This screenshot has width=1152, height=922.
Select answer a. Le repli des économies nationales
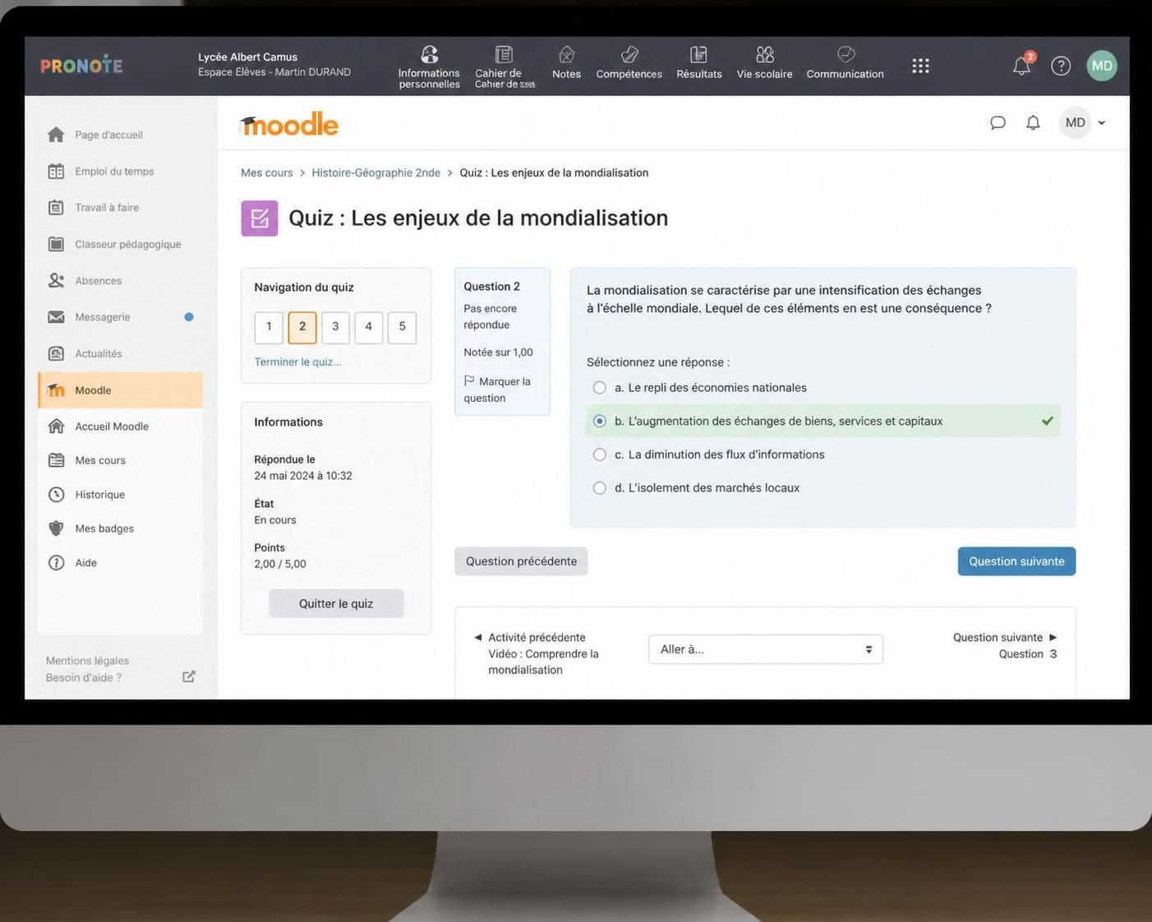click(599, 388)
